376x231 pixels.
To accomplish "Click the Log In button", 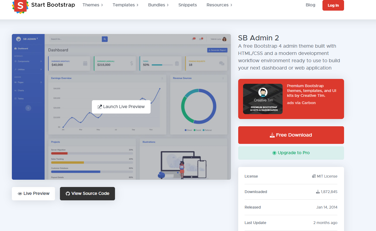I will (333, 5).
